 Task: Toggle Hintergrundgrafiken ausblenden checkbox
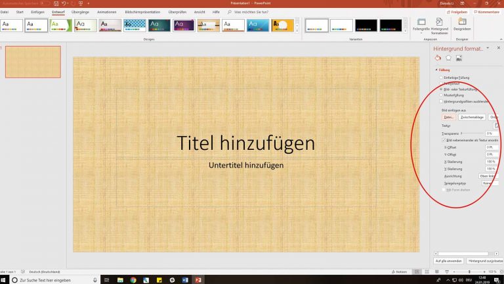click(x=441, y=101)
